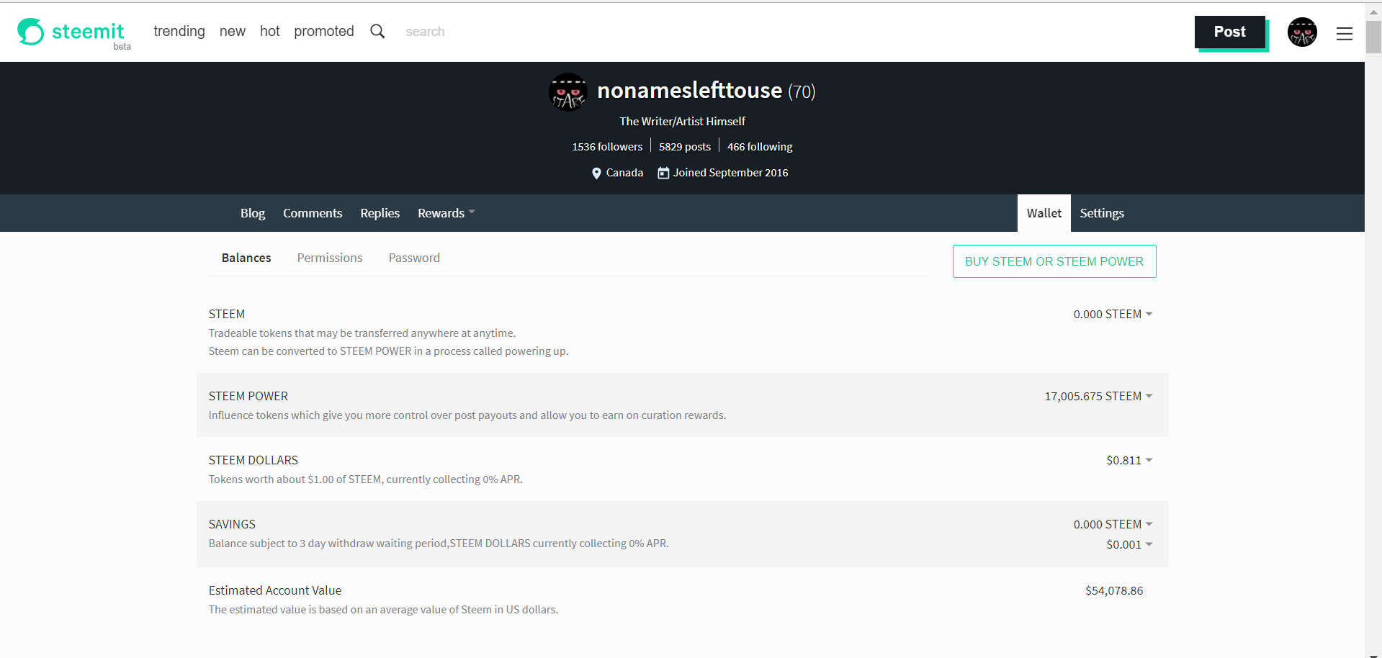This screenshot has height=658, width=1382.
Task: View the 1536 followers list
Action: (607, 146)
